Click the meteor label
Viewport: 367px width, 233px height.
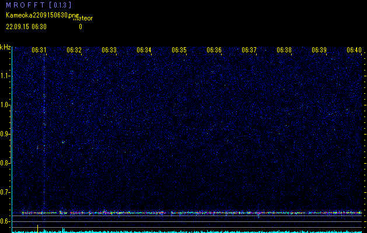[x=83, y=19]
